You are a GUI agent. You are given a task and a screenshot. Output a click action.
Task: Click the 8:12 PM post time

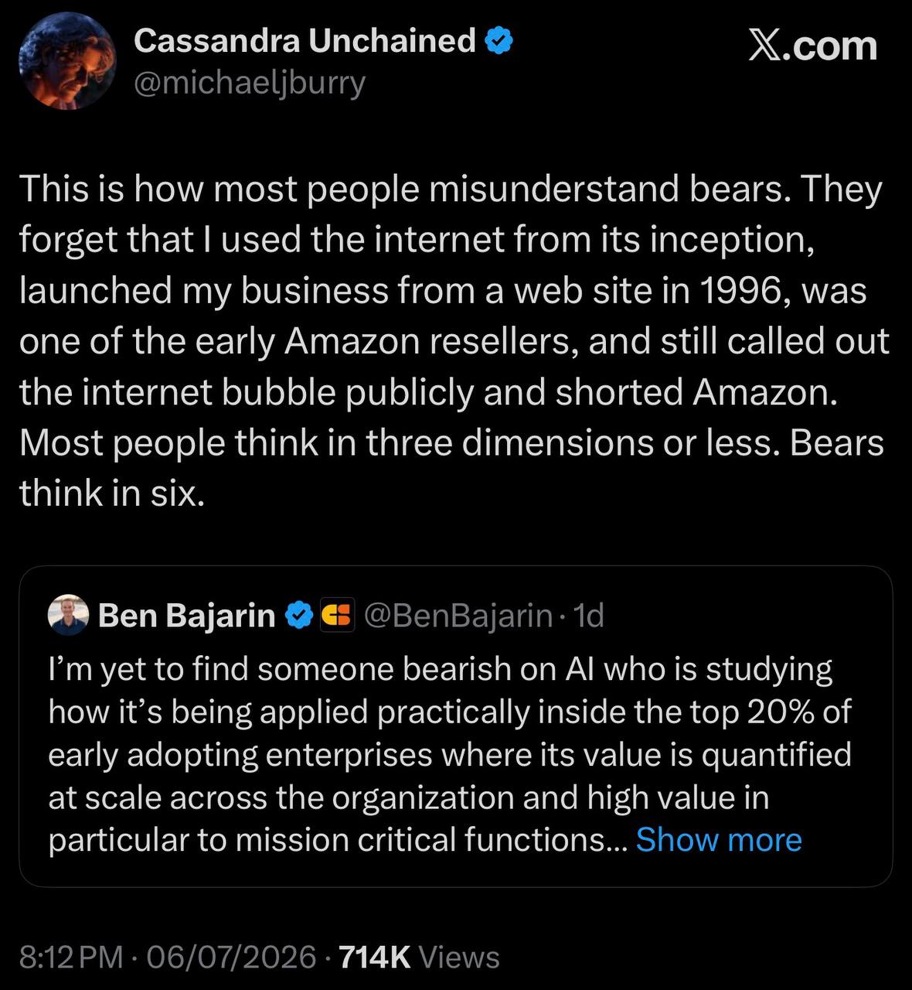coord(71,958)
